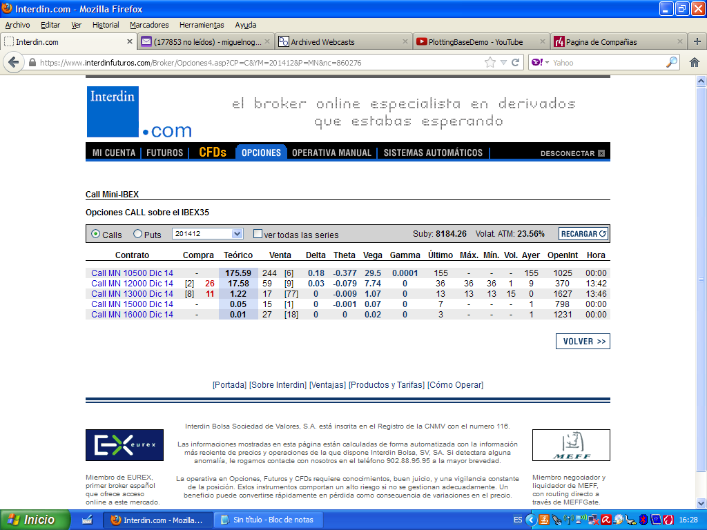Click the rocket tray icon
Viewport: 707px width, 530px height.
[557, 520]
